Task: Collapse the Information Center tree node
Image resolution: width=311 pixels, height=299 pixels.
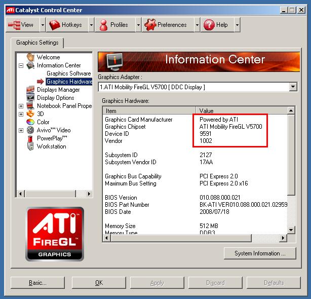Action: (x=21, y=65)
